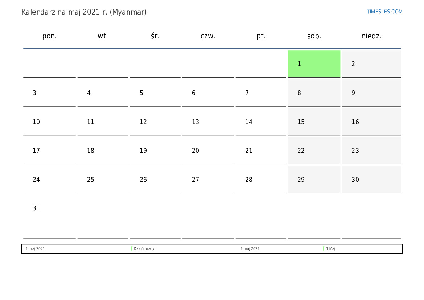Select Sunday May 2 cell
Image resolution: width=424 pixels, height=300 pixels.
click(371, 64)
